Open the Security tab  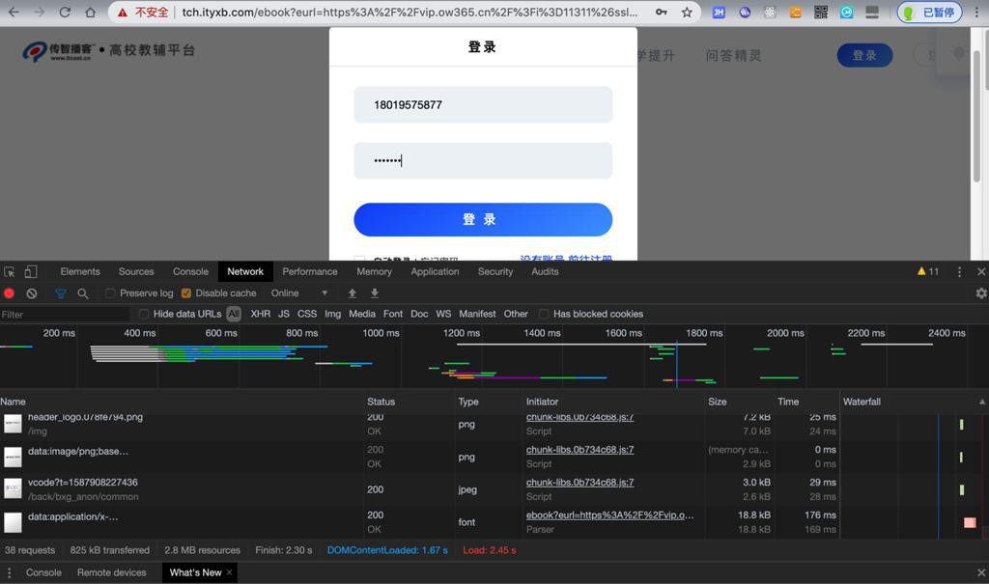point(495,272)
